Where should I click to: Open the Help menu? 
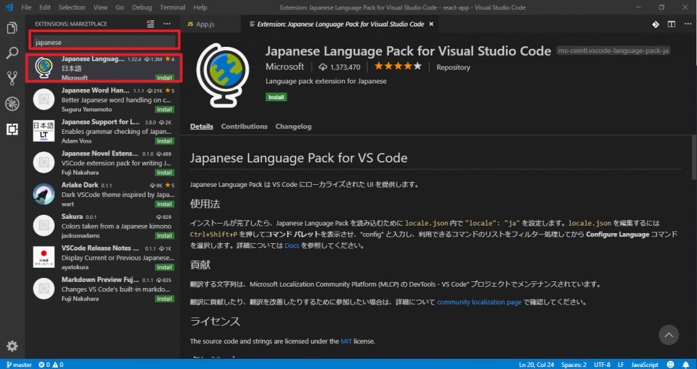pos(200,7)
